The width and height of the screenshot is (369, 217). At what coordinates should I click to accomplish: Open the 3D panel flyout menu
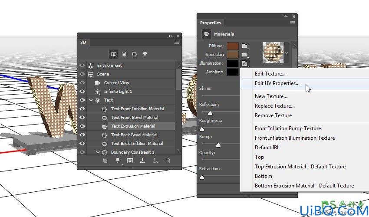tap(177, 43)
